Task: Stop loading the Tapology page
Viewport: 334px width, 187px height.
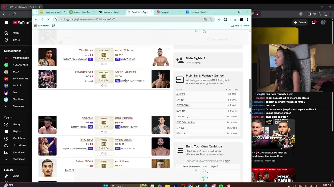Action: click(48, 19)
